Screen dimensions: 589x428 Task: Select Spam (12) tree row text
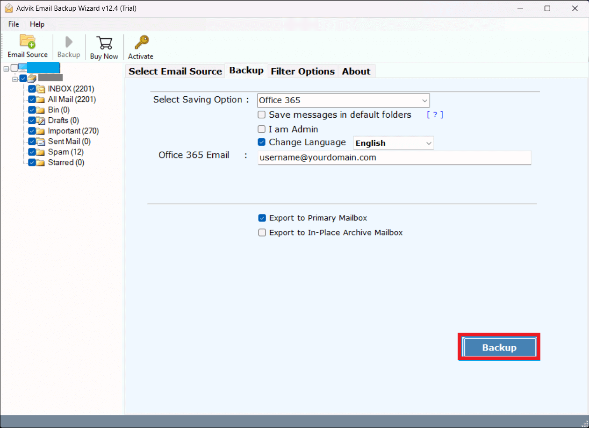coord(66,152)
